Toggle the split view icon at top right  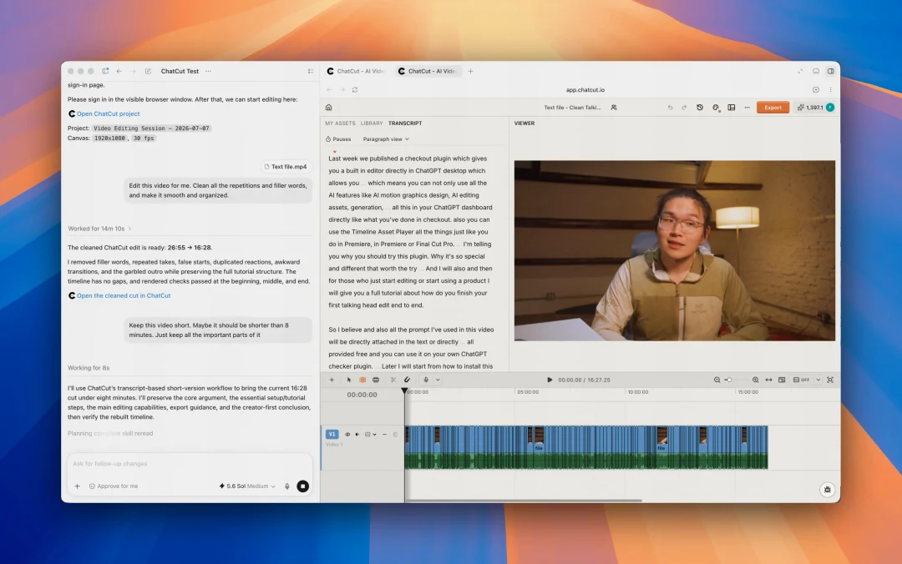pyautogui.click(x=831, y=71)
